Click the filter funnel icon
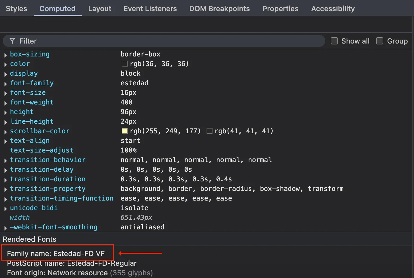414x278 pixels. 12,41
